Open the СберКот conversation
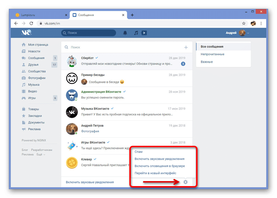The height and width of the screenshot is (198, 277). tap(127, 61)
